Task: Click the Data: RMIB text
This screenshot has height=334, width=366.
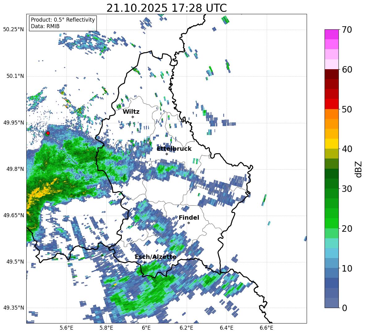Action: tap(45, 26)
